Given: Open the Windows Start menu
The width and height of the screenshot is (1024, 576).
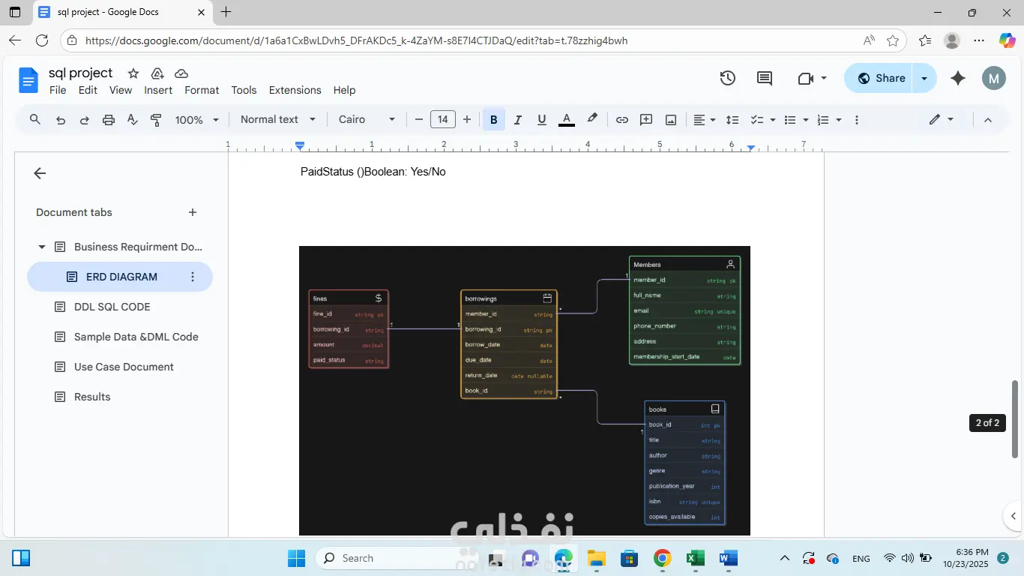Looking at the screenshot, I should 296,558.
